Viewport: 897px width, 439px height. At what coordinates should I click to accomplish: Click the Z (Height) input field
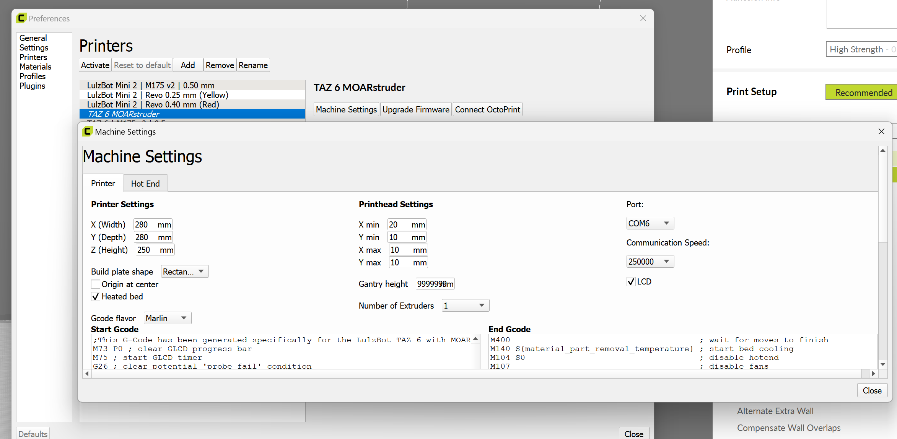point(155,250)
